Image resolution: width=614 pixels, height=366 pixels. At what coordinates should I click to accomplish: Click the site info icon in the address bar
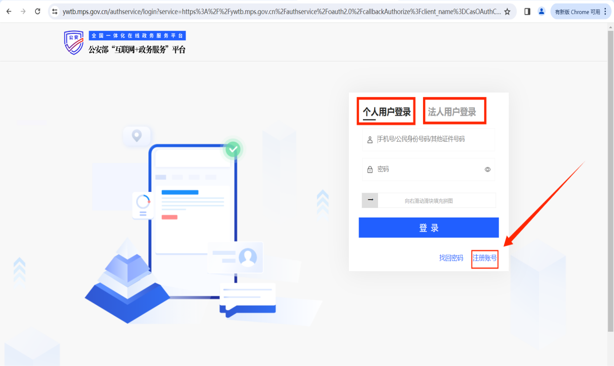tap(55, 11)
